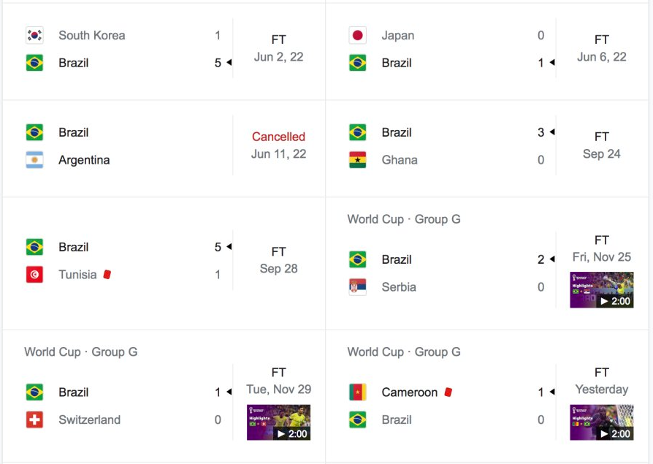Play Brazil vs Serbia highlights video
The height and width of the screenshot is (464, 653).
[x=601, y=290]
